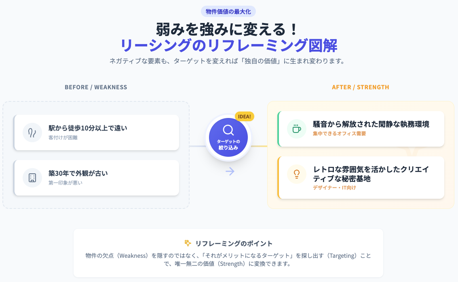This screenshot has width=458, height=282.
Task: Click the magnifying glass search icon
Action: (x=228, y=130)
